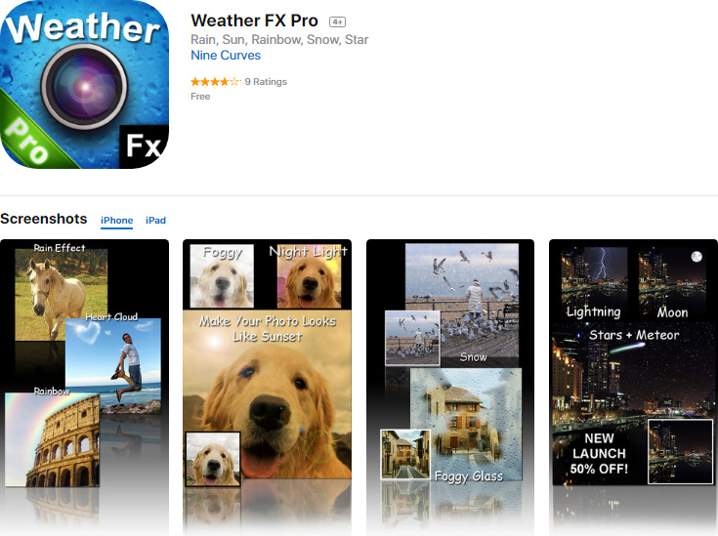The image size is (718, 536).
Task: Open the Rain Effect horse screenshot
Action: pos(84,388)
